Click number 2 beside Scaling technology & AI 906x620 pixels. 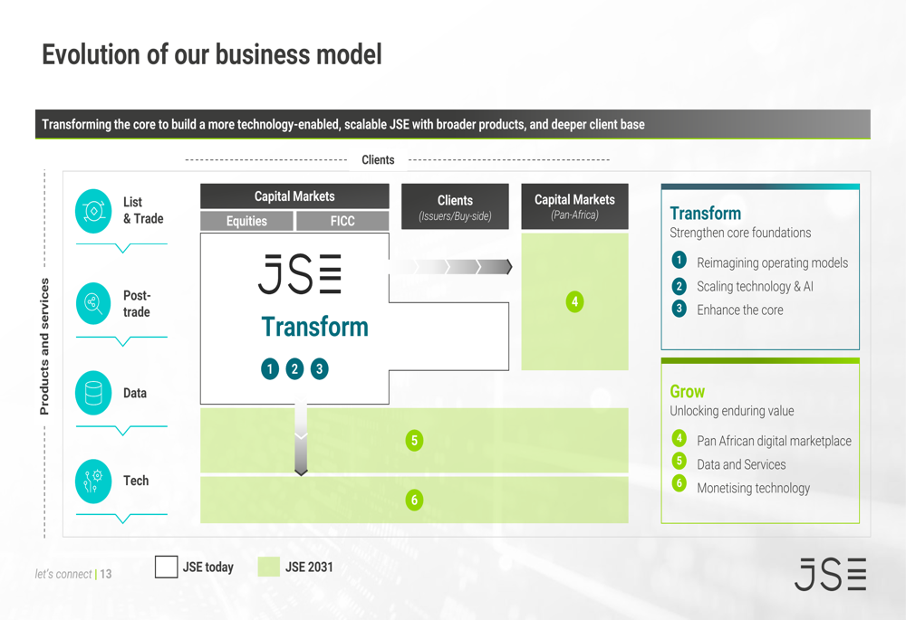click(679, 286)
